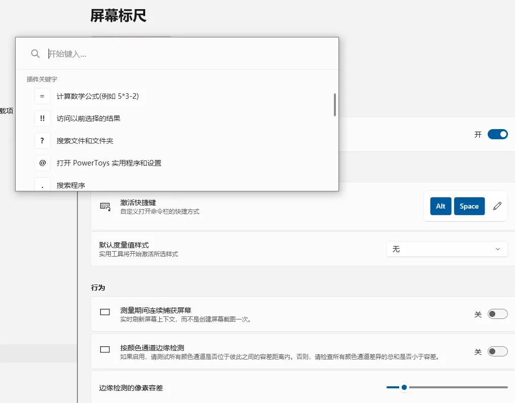Select 打开 PowerToys 实用程序和设置 entry
515x403 pixels.
[109, 163]
